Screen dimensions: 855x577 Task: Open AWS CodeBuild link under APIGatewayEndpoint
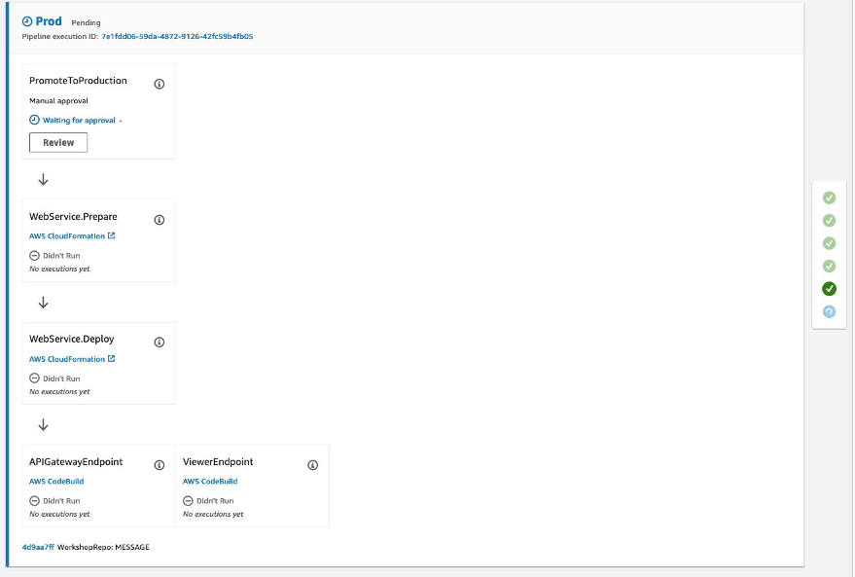coord(56,481)
